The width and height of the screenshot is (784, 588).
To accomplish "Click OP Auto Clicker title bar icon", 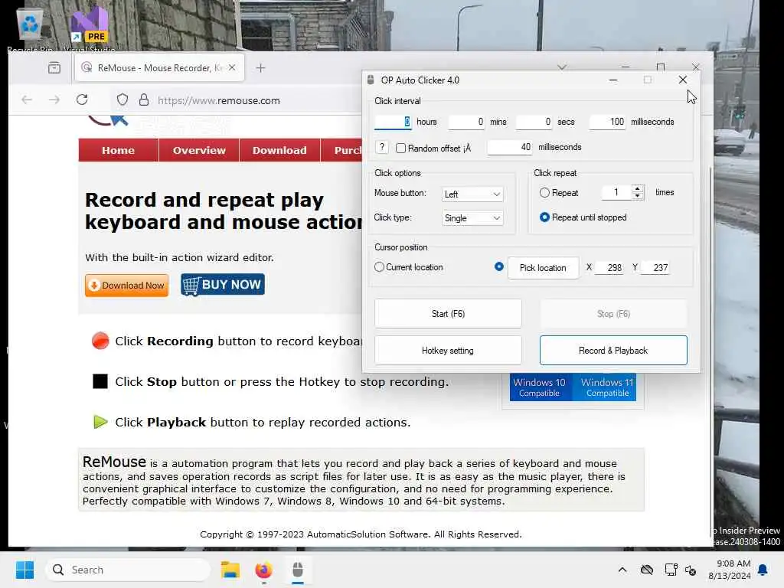I will [x=371, y=80].
